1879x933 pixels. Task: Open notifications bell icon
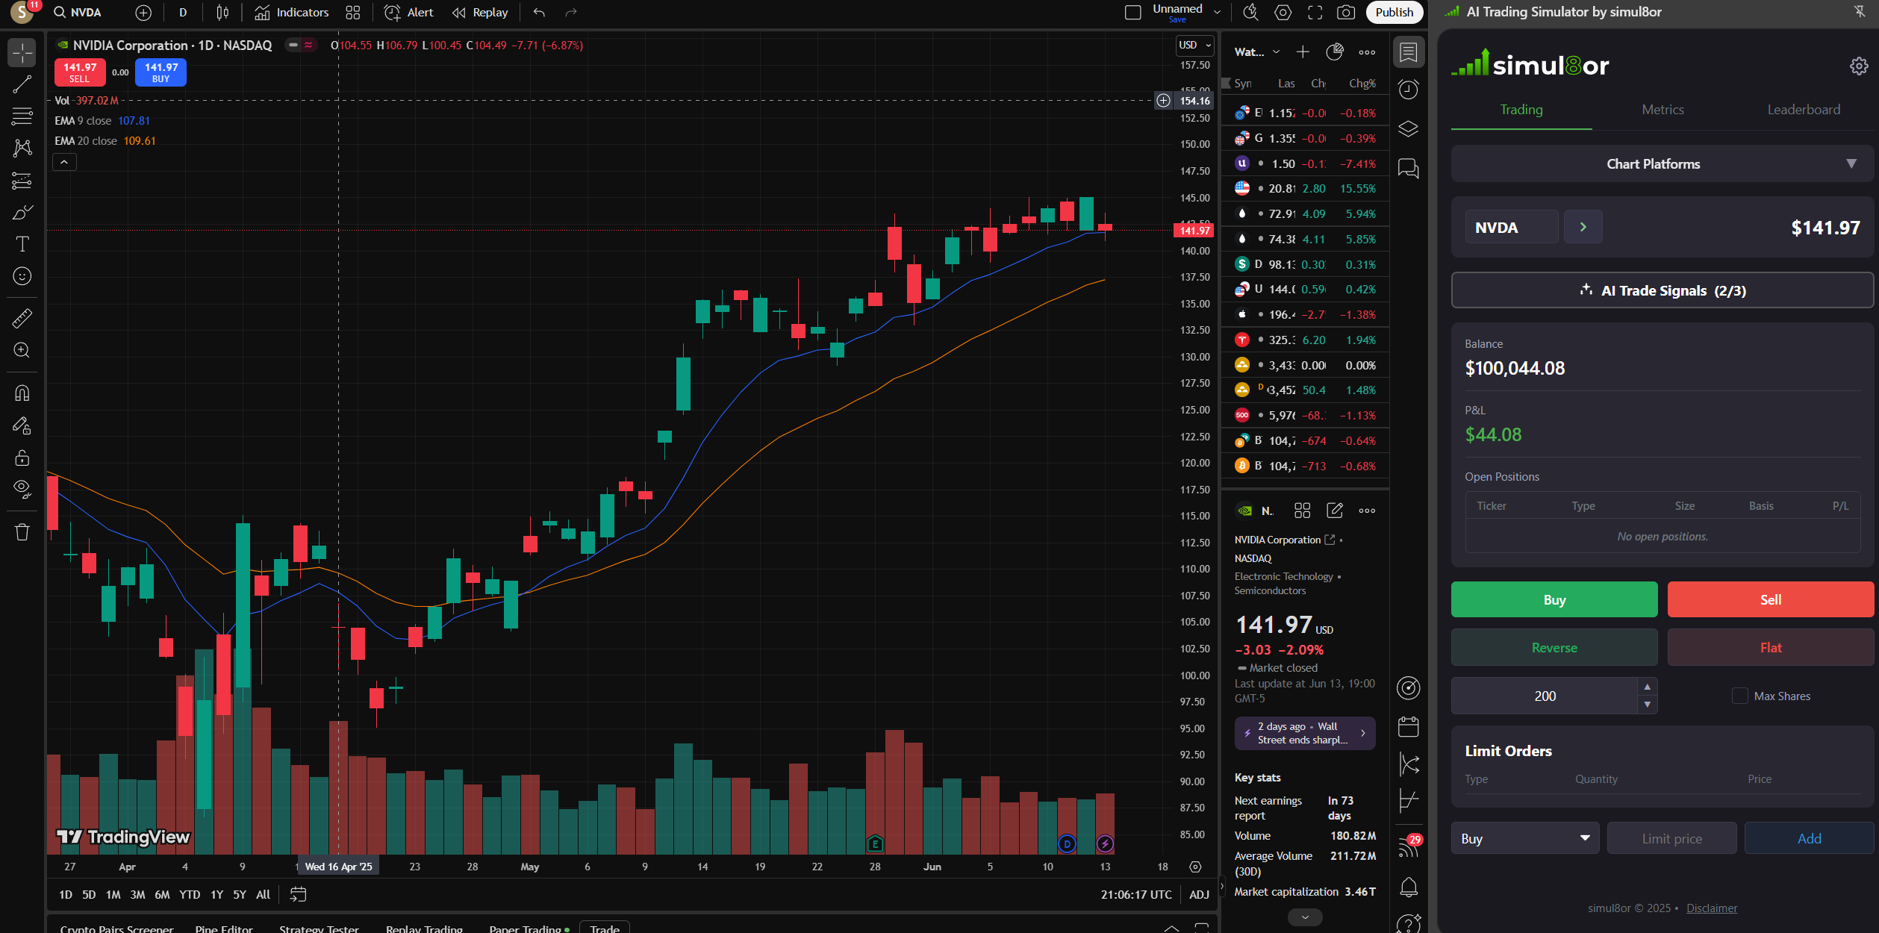point(1409,887)
